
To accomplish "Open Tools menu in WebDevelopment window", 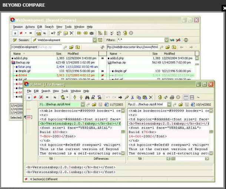I will (68, 27).
